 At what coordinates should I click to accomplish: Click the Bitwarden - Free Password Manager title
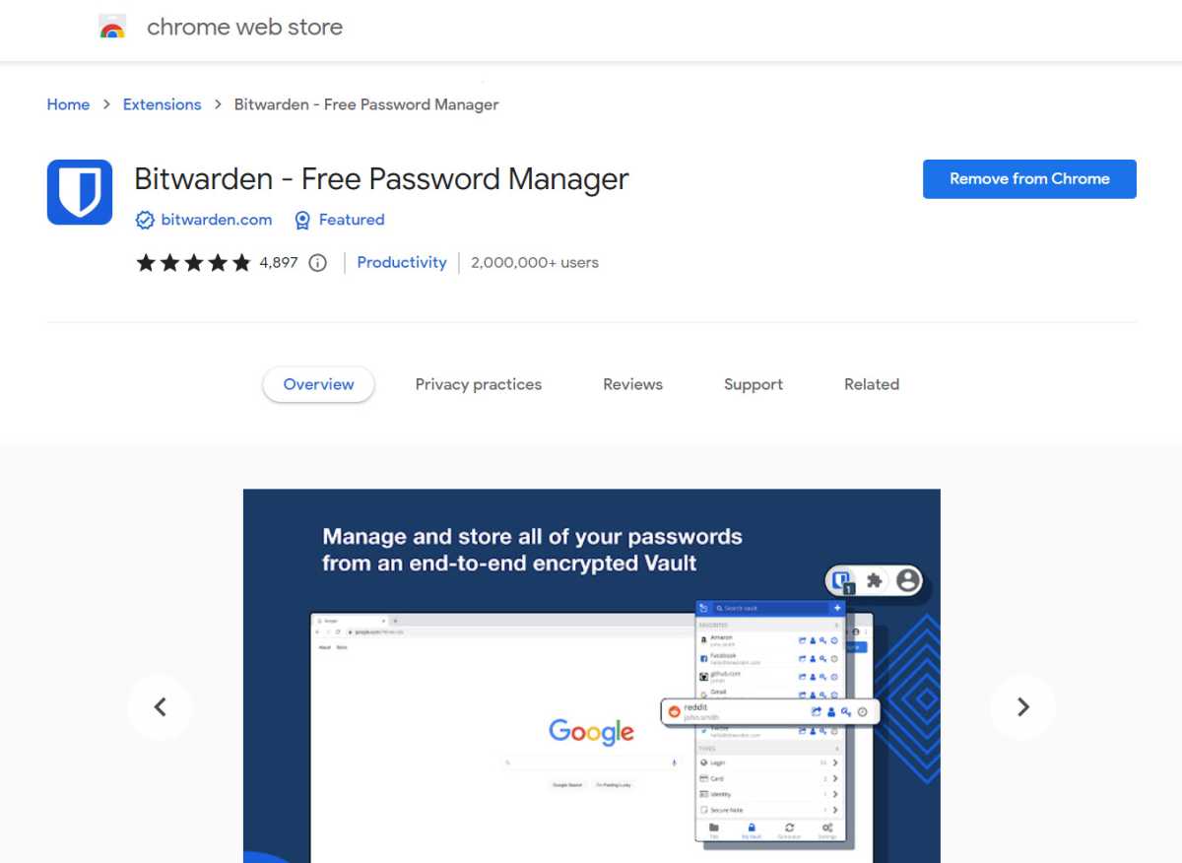point(381,179)
